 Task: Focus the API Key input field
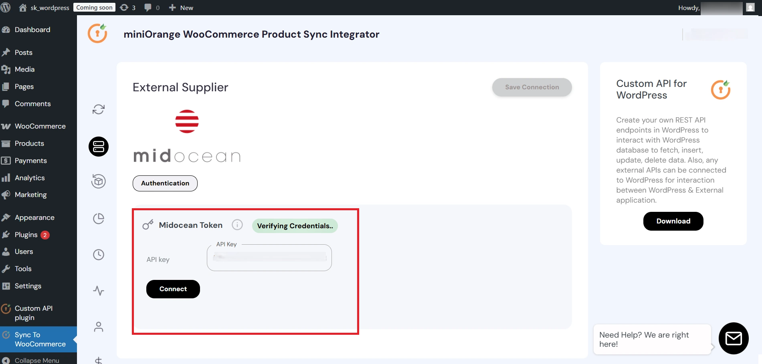269,257
